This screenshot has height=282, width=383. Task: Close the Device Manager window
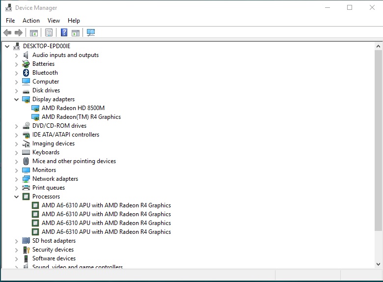tap(372, 7)
